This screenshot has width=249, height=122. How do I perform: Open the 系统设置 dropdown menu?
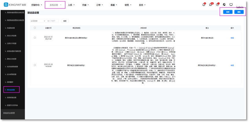click(x=55, y=5)
